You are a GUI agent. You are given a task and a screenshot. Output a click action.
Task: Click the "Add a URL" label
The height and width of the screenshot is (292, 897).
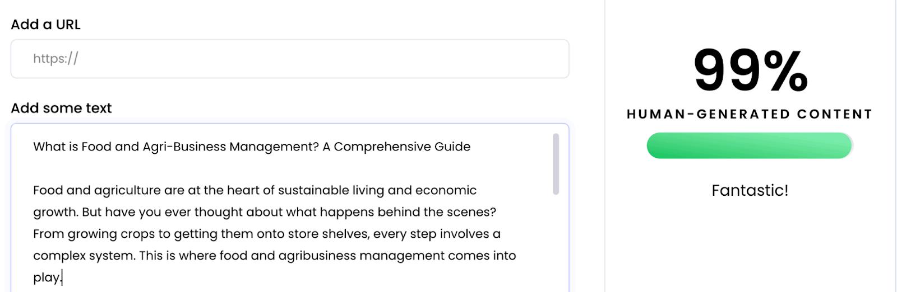click(x=45, y=25)
